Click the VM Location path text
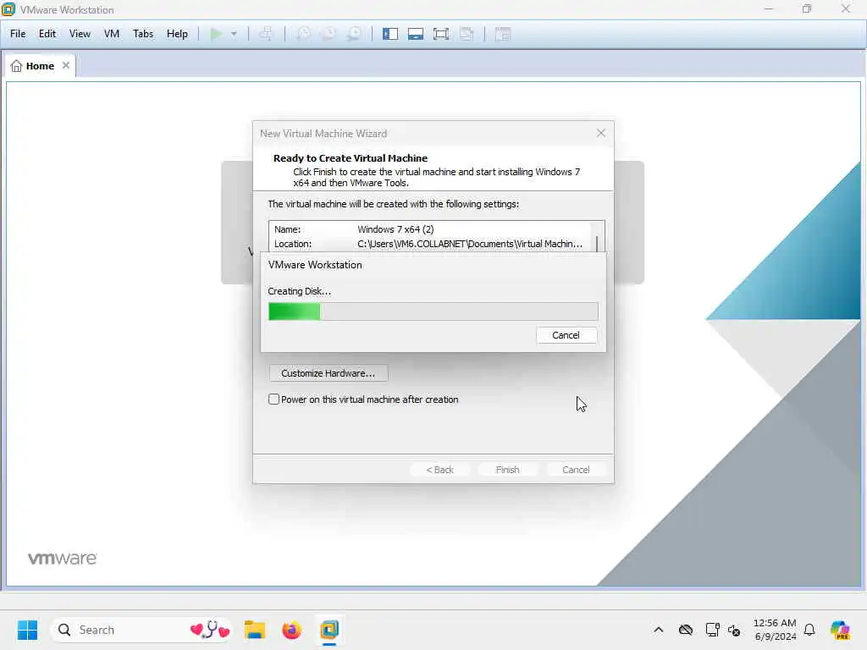 469,244
